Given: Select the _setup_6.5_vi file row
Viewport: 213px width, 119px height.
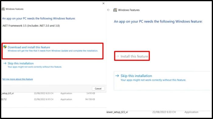Looking at the screenshot, I should coord(48,93).
